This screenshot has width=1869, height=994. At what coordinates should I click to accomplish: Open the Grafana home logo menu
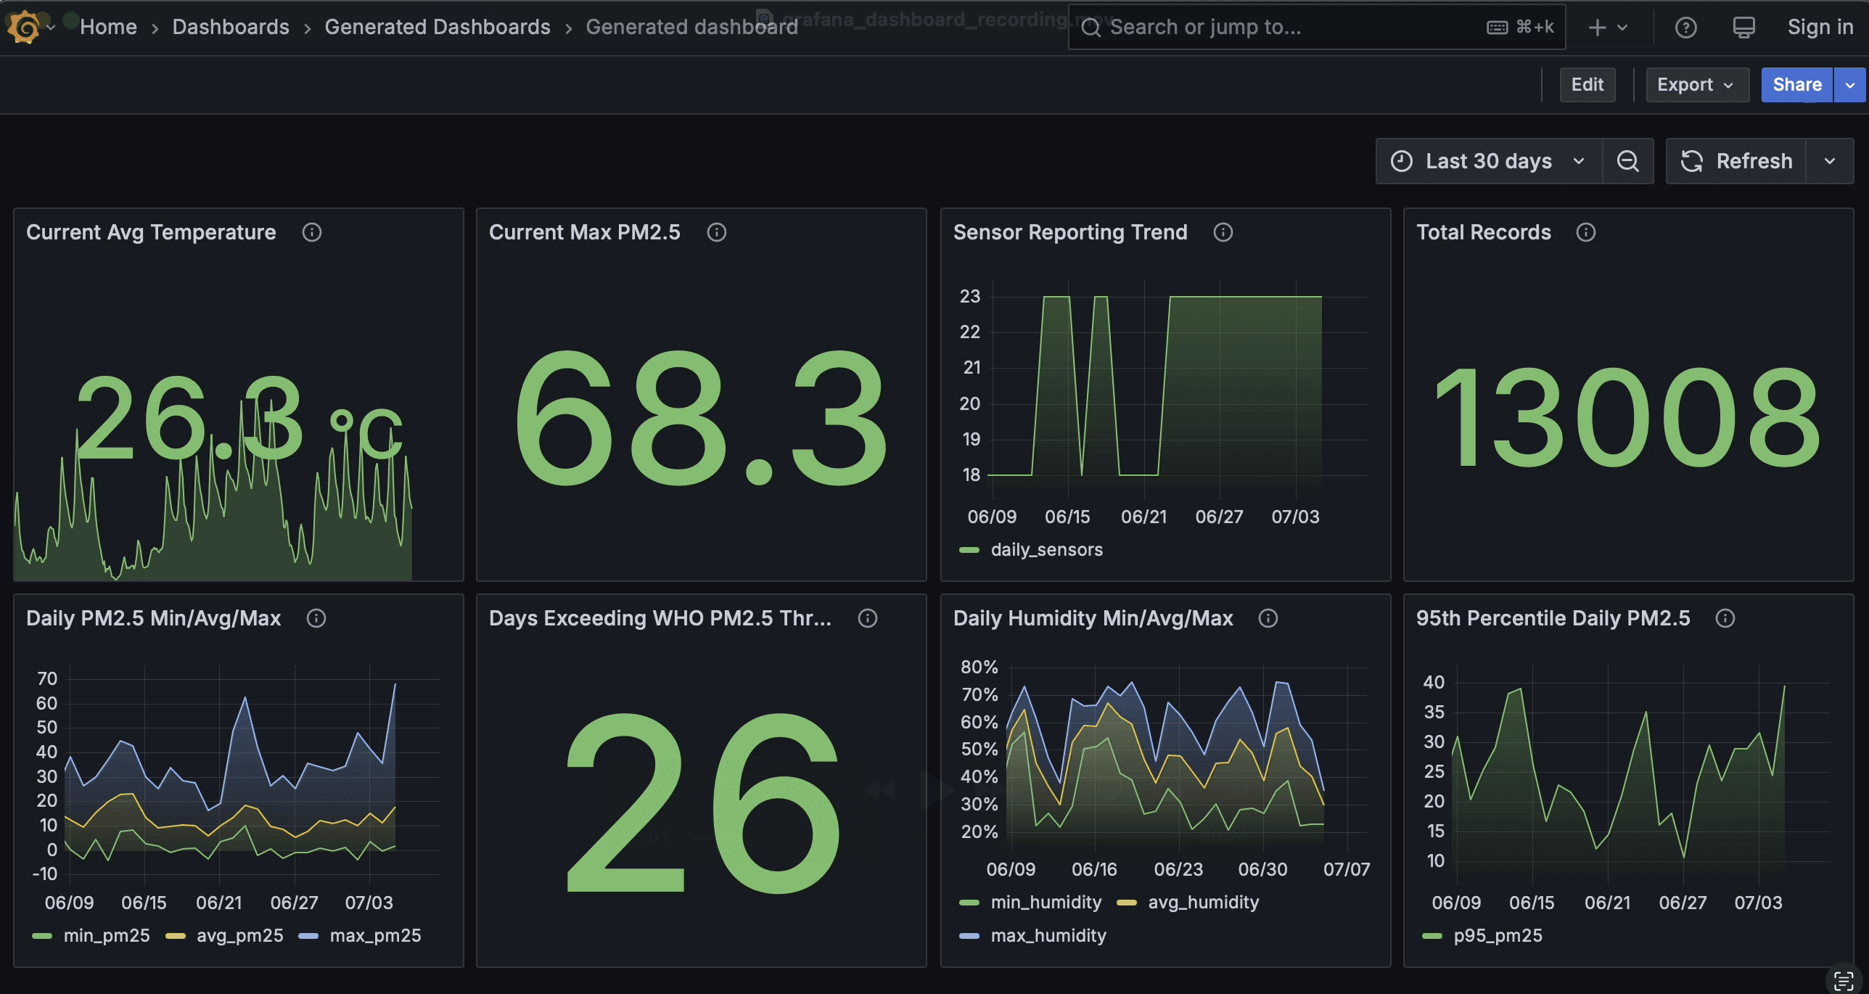pos(24,27)
